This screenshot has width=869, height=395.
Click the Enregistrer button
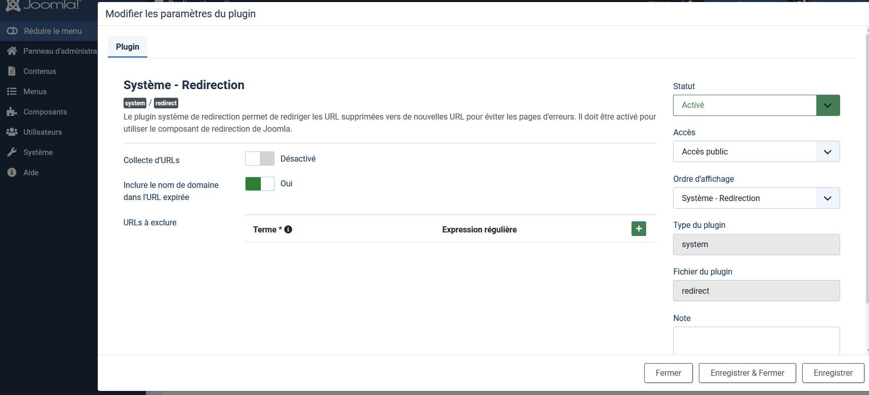pyautogui.click(x=833, y=373)
